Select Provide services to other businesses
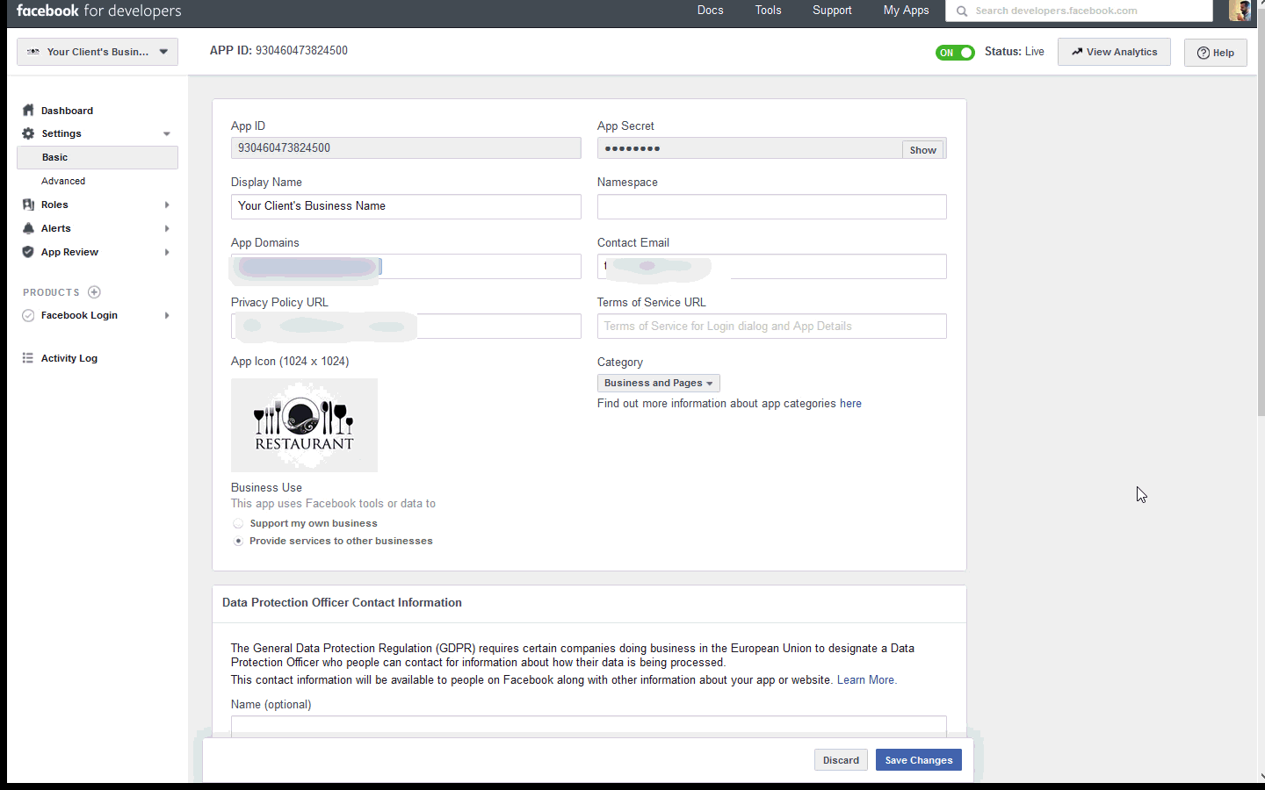The image size is (1265, 790). click(x=238, y=541)
